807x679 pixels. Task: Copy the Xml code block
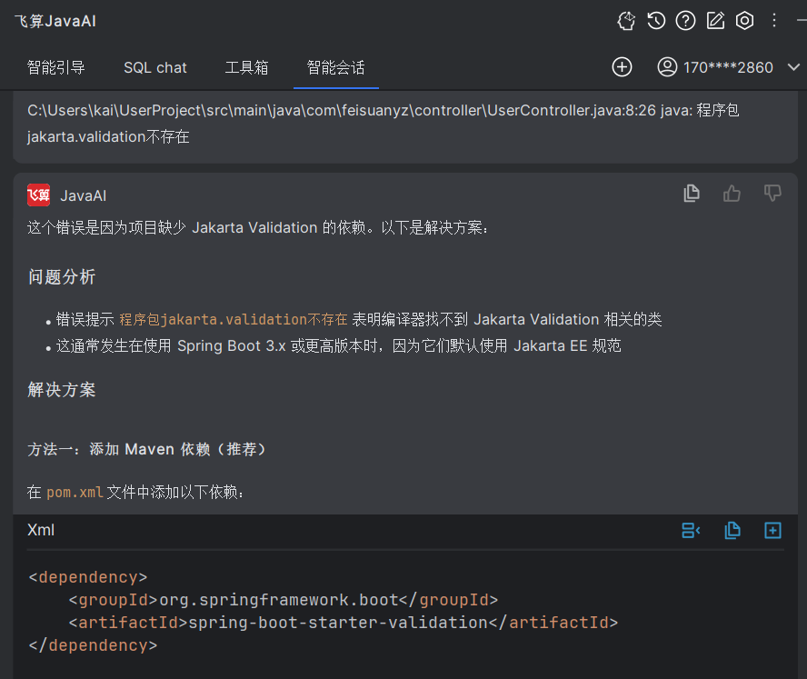click(x=732, y=530)
